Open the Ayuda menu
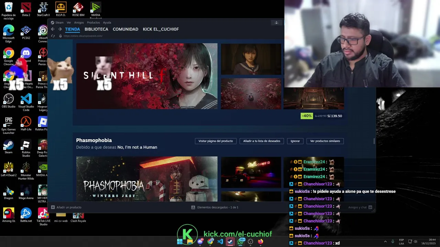 (x=107, y=23)
